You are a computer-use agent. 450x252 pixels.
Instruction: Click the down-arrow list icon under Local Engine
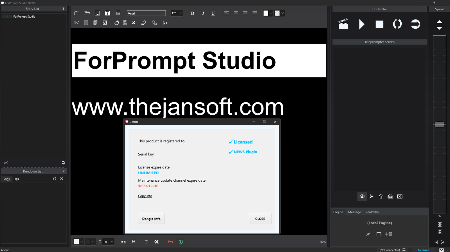point(388,234)
